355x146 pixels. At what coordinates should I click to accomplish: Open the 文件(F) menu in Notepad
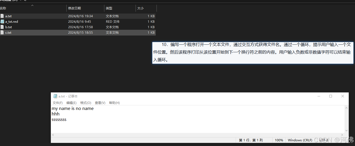[x=58, y=103]
